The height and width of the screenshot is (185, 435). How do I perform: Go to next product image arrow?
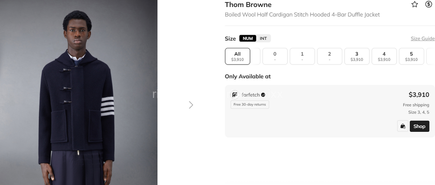click(191, 105)
